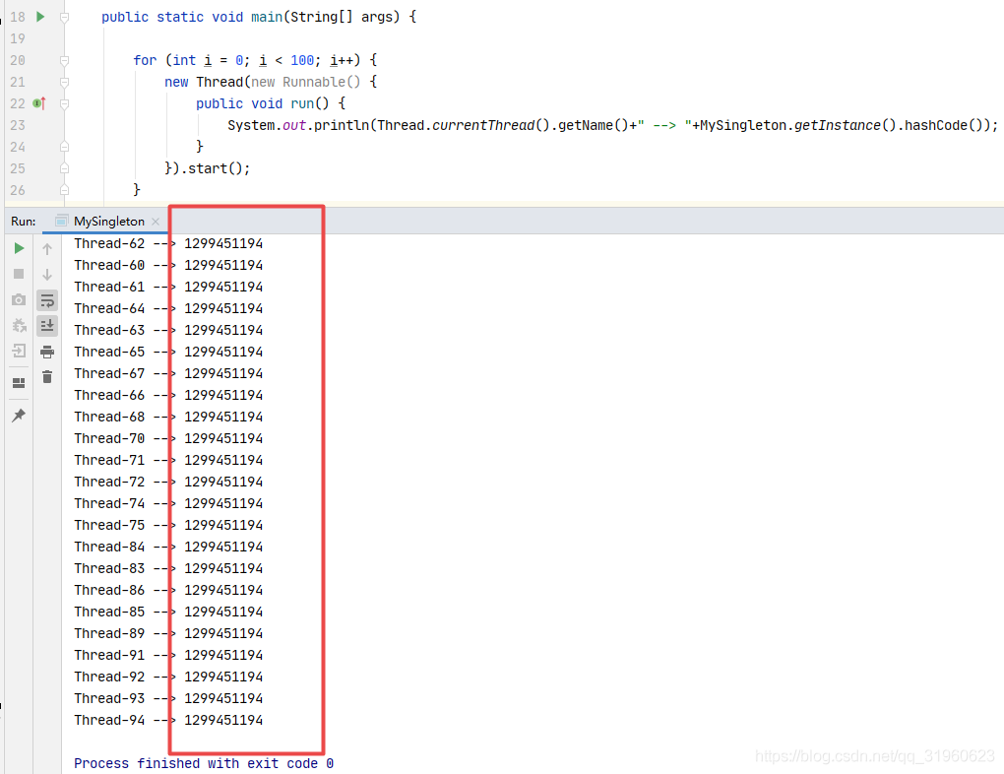Pin the Run tab
The height and width of the screenshot is (774, 1004).
tap(19, 416)
